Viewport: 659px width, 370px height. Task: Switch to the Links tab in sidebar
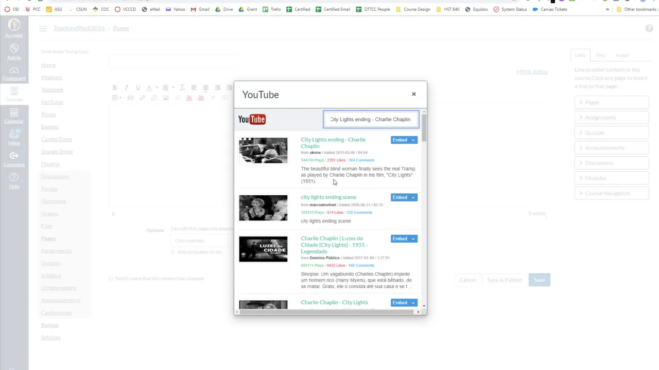(x=580, y=55)
